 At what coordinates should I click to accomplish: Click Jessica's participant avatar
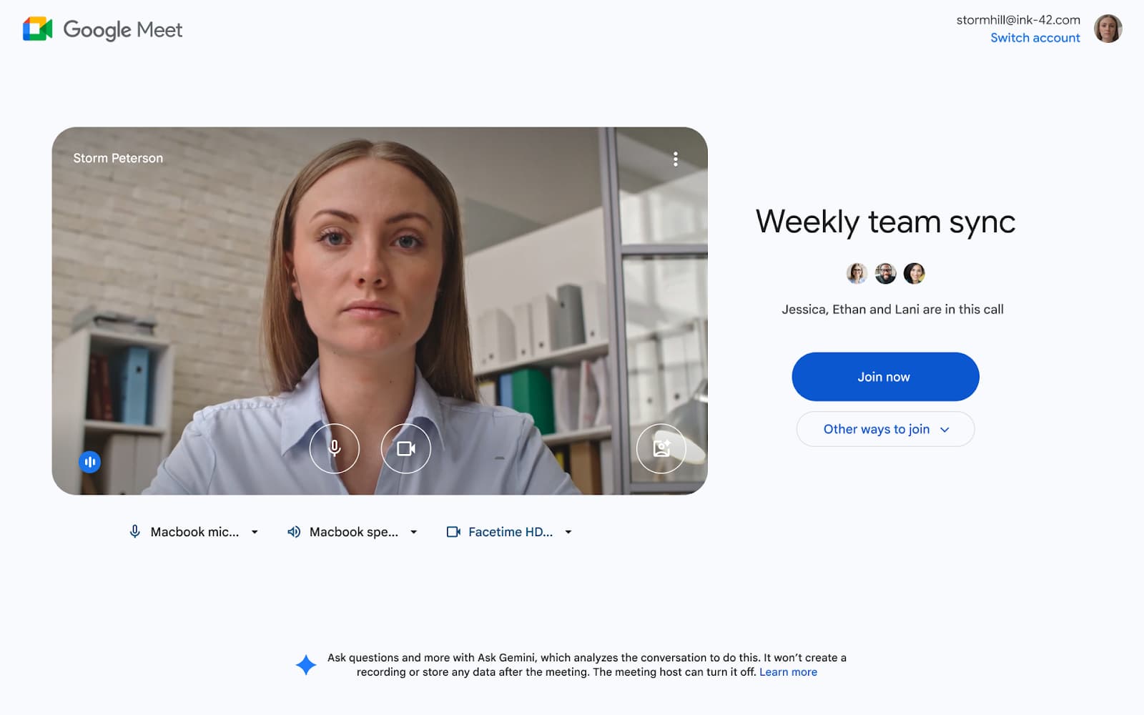[857, 273]
